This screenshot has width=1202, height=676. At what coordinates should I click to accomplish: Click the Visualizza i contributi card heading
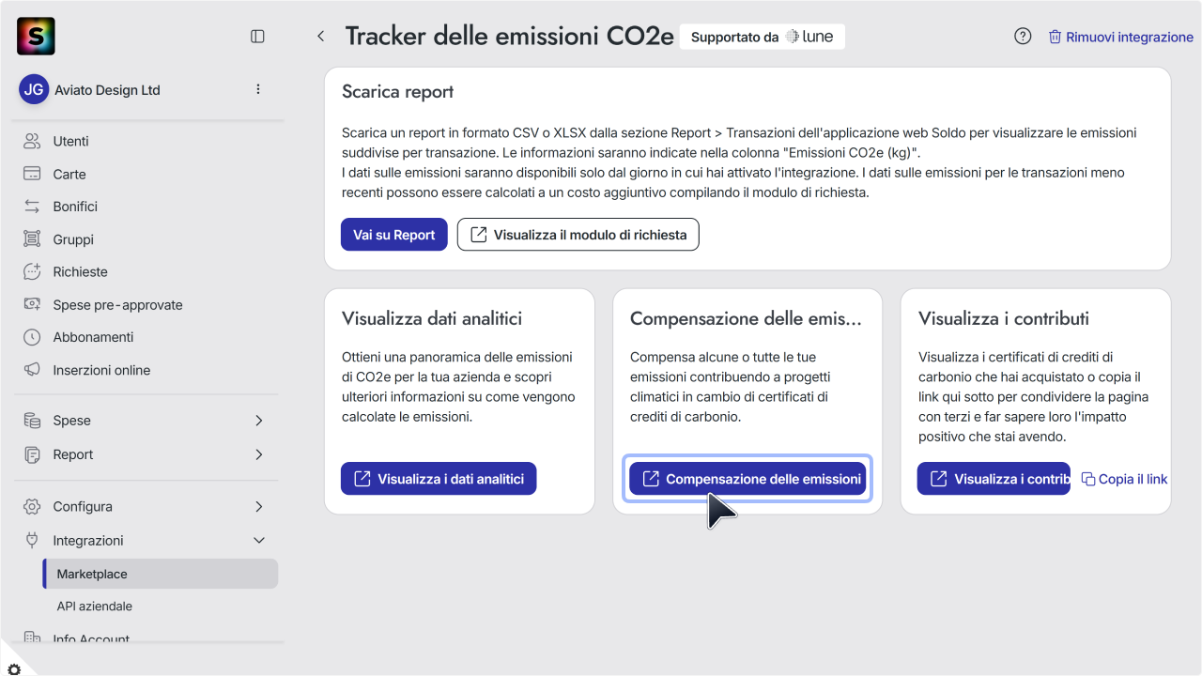[x=1004, y=318]
